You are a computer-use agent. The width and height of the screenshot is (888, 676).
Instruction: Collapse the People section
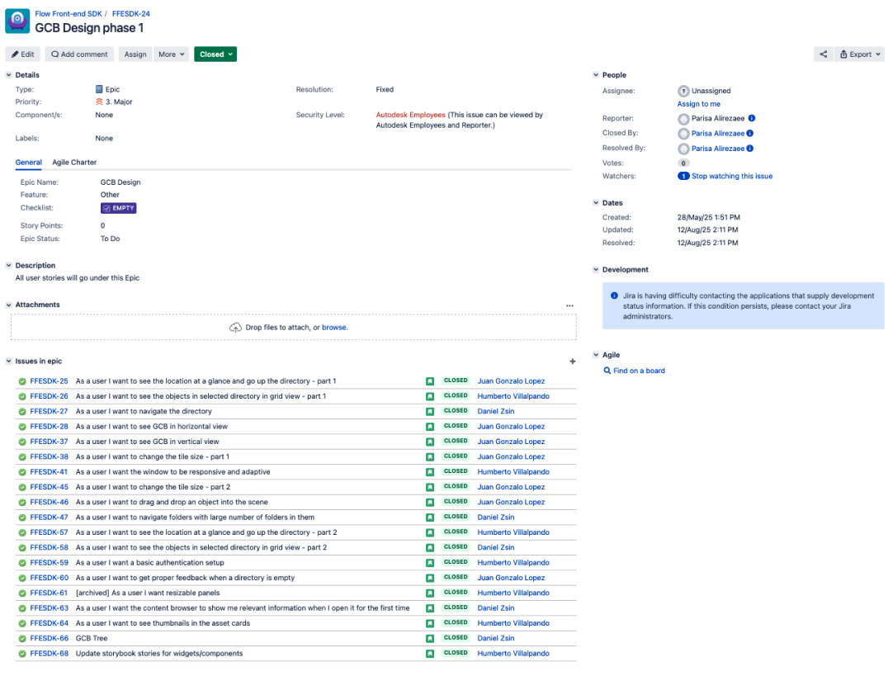(596, 75)
